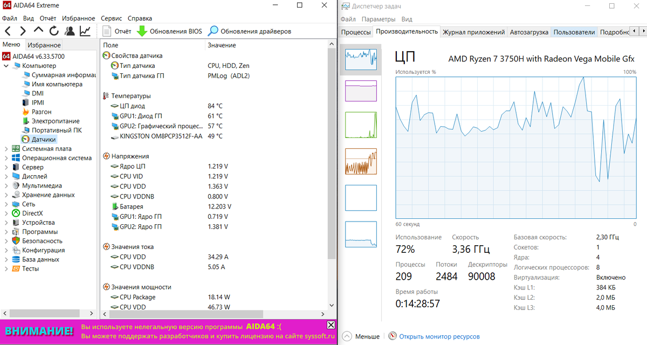This screenshot has width=647, height=345.
Task: Expand the Системная плата node
Action: tap(6, 149)
